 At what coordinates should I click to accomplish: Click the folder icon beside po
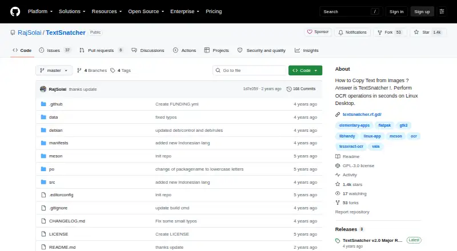click(43, 169)
